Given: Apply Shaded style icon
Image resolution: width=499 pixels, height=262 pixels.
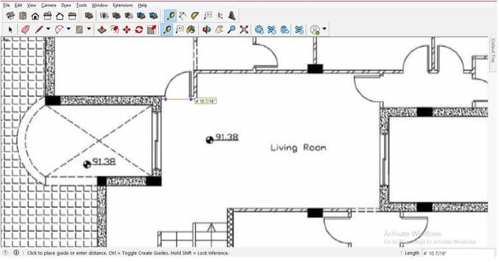Looking at the screenshot, I should tap(129, 15).
